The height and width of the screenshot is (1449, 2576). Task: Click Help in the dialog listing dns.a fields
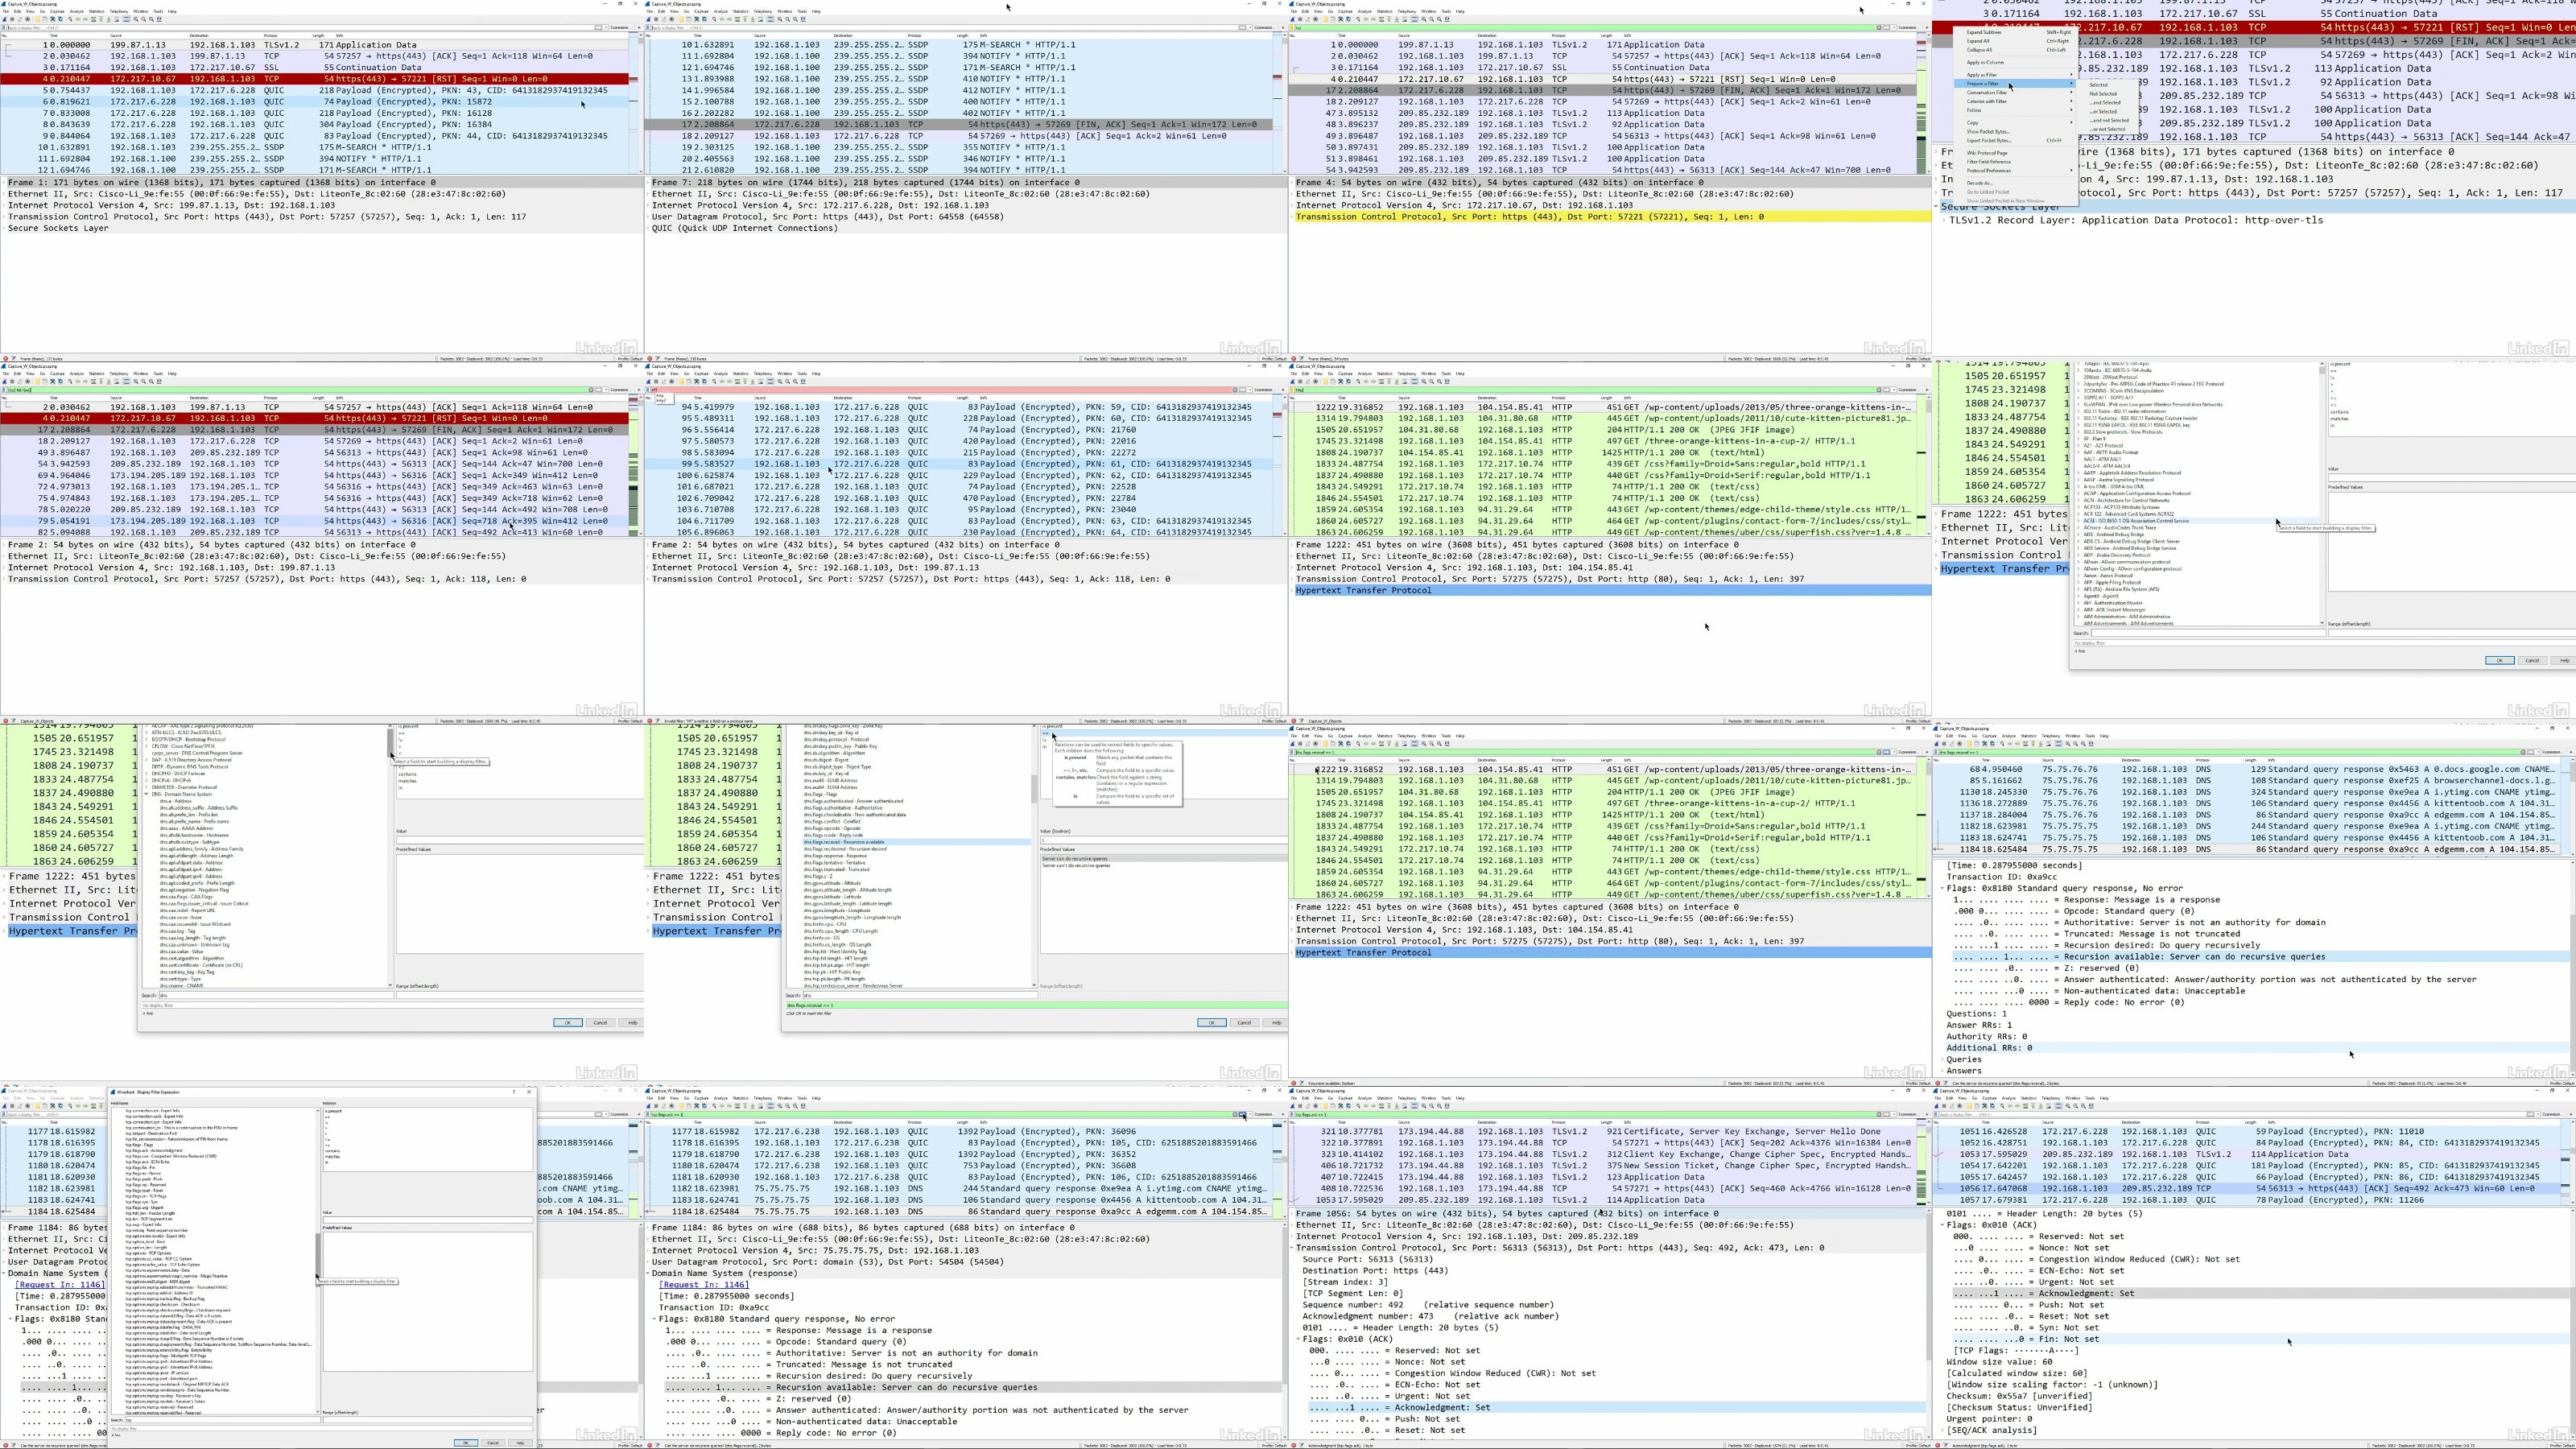click(x=633, y=1023)
